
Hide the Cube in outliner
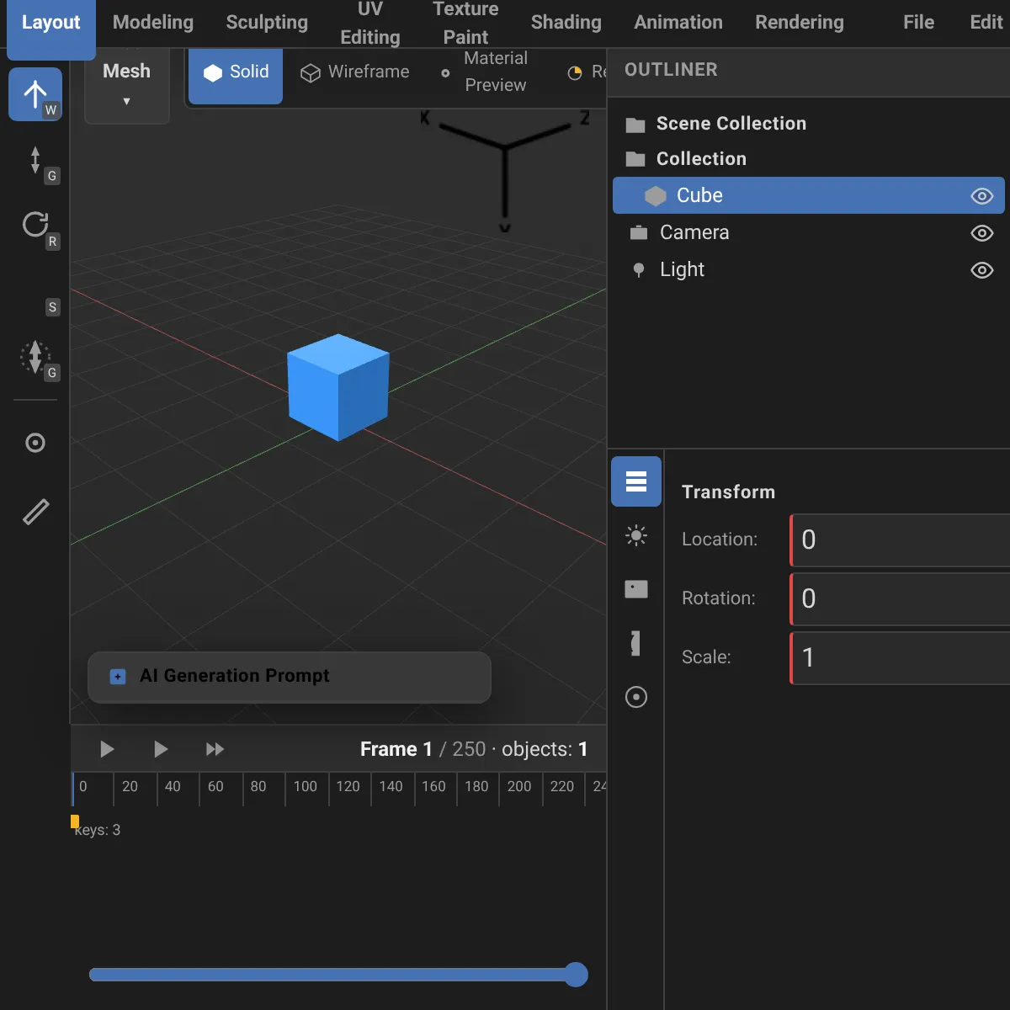point(982,196)
